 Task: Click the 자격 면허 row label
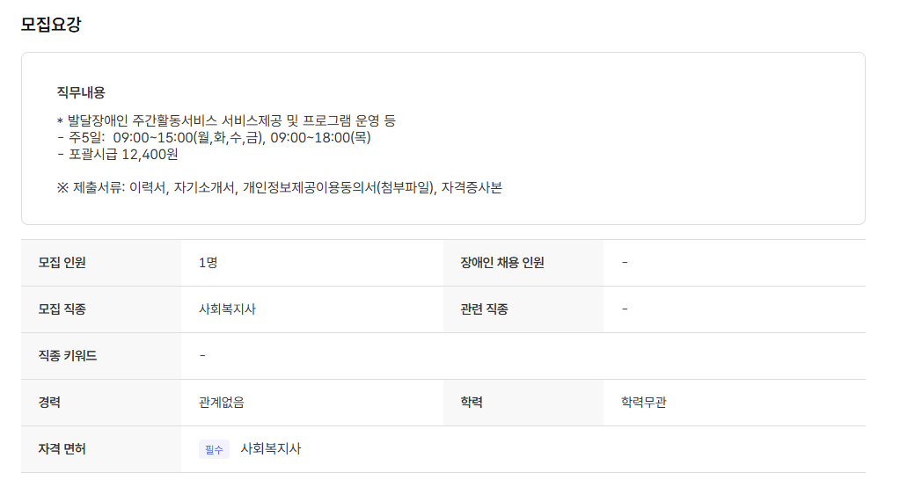coord(62,449)
